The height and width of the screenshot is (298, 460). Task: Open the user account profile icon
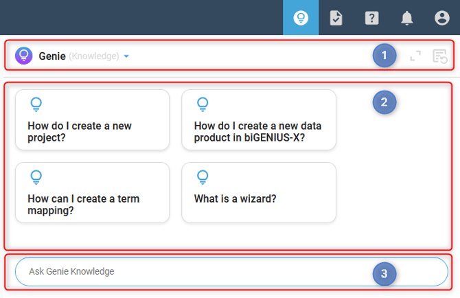tap(442, 18)
